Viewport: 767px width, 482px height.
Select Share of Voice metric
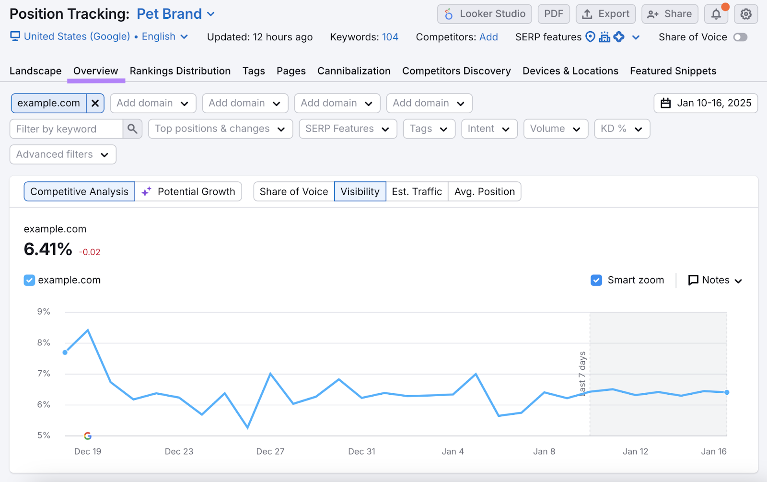294,191
